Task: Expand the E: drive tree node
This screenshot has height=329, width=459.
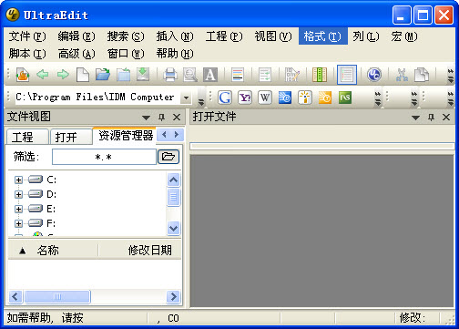Action: (x=18, y=209)
